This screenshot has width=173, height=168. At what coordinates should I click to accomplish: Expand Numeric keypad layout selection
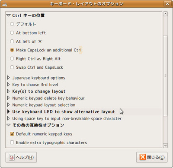(x=9, y=105)
